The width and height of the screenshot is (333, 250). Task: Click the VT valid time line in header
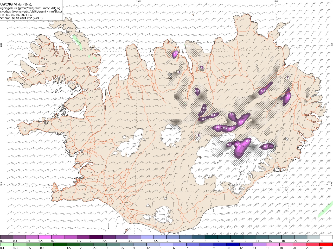[21, 18]
